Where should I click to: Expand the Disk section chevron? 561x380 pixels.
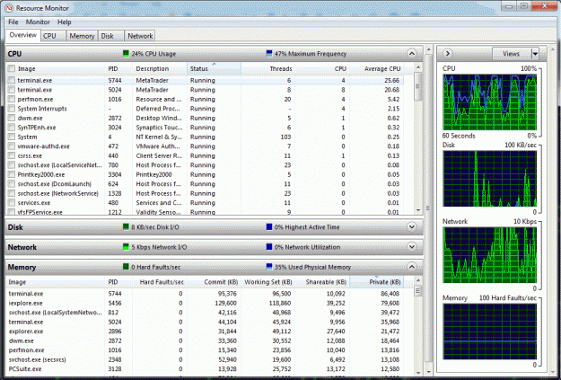411,227
